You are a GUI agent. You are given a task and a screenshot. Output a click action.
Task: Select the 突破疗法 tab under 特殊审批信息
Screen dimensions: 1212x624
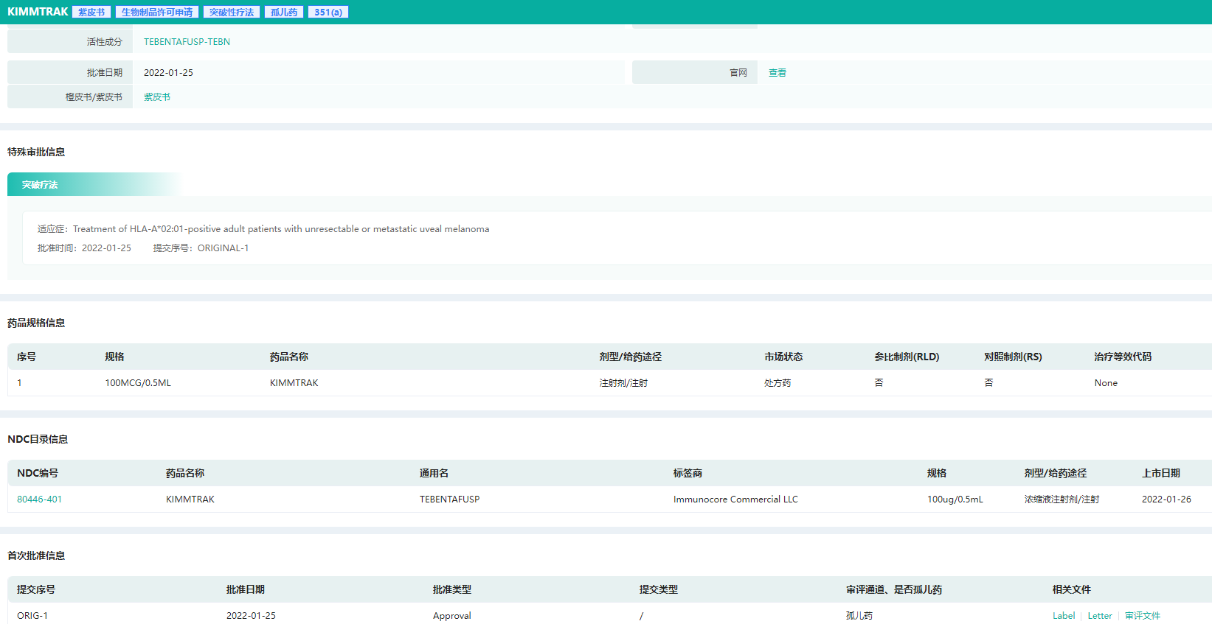pos(40,185)
